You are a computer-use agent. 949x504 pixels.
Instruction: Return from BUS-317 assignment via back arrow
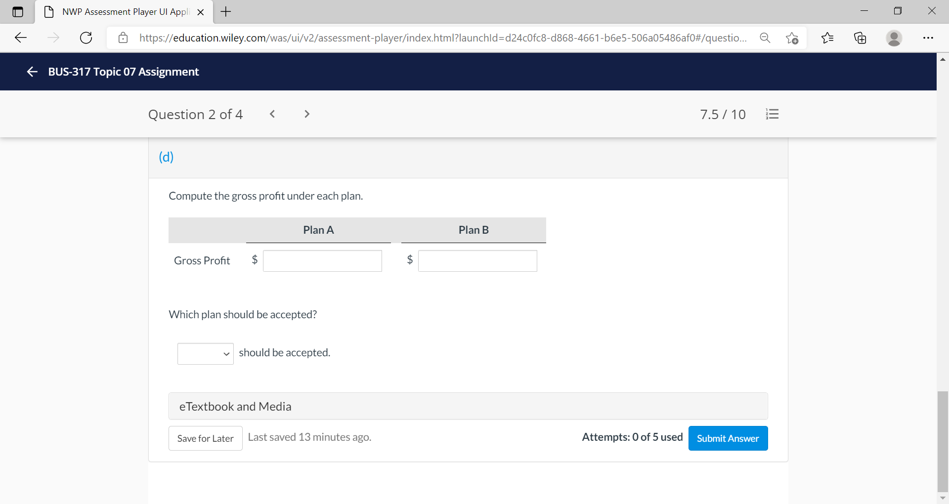coord(32,72)
